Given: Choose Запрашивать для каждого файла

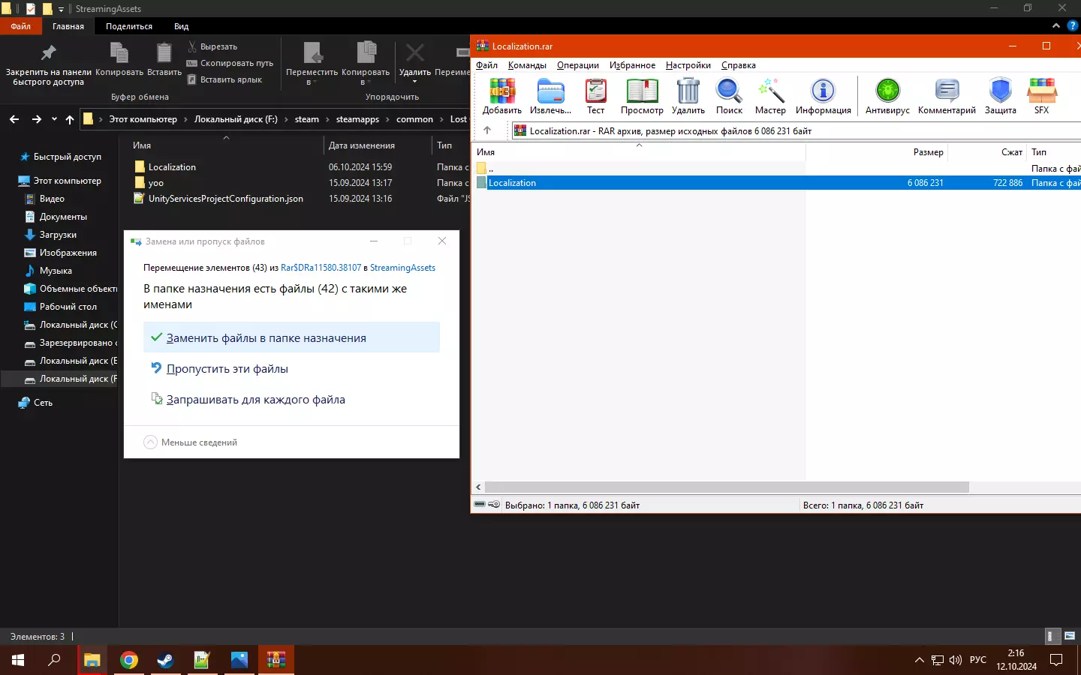Looking at the screenshot, I should pos(291,399).
